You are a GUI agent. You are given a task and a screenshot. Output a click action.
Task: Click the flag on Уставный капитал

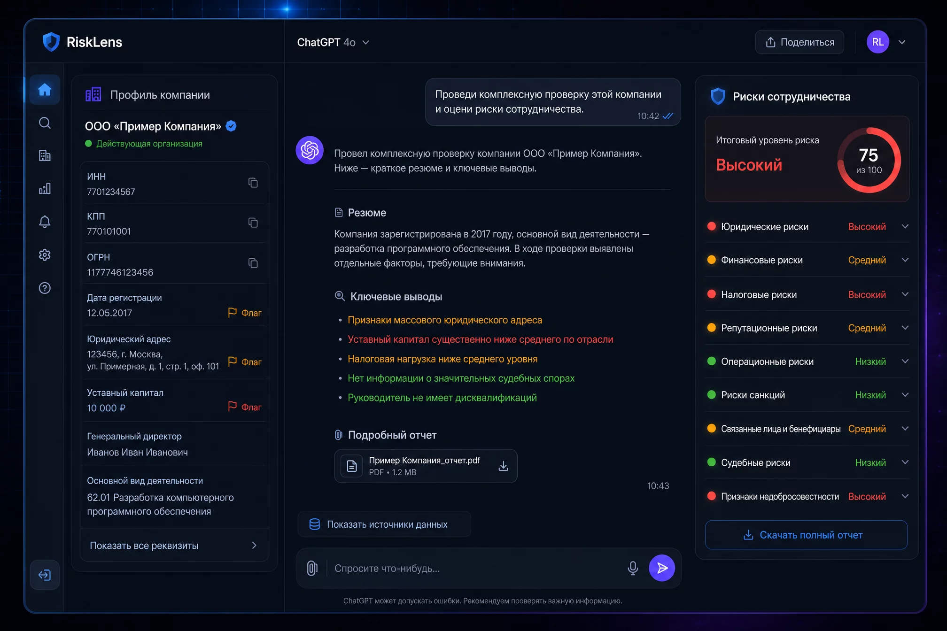click(x=245, y=407)
